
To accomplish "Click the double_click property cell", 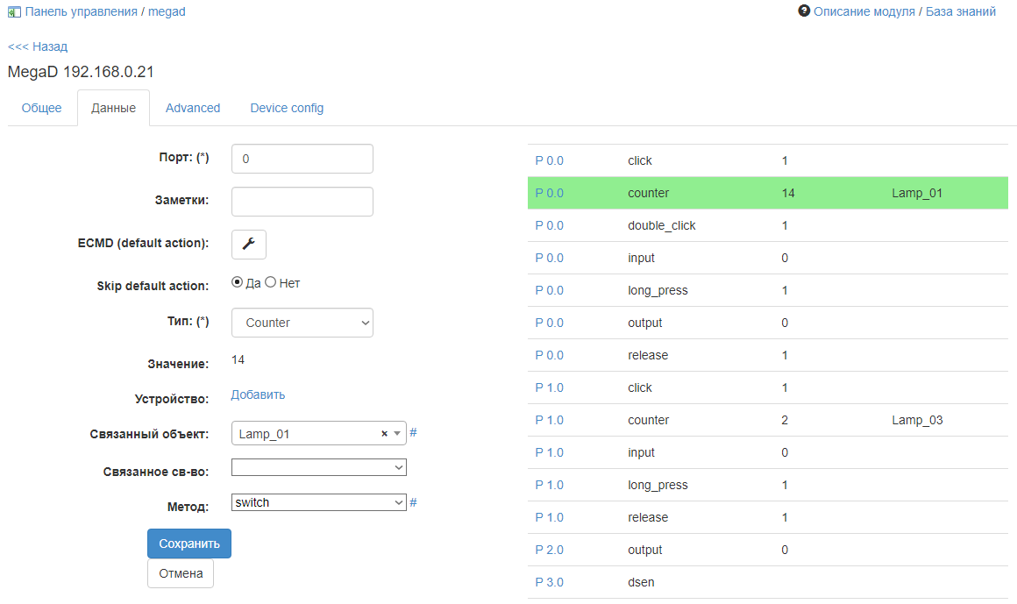I will [x=662, y=225].
